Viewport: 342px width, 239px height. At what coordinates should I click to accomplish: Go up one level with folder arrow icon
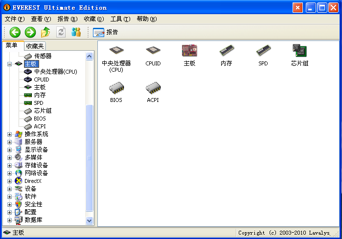pyautogui.click(x=46, y=32)
